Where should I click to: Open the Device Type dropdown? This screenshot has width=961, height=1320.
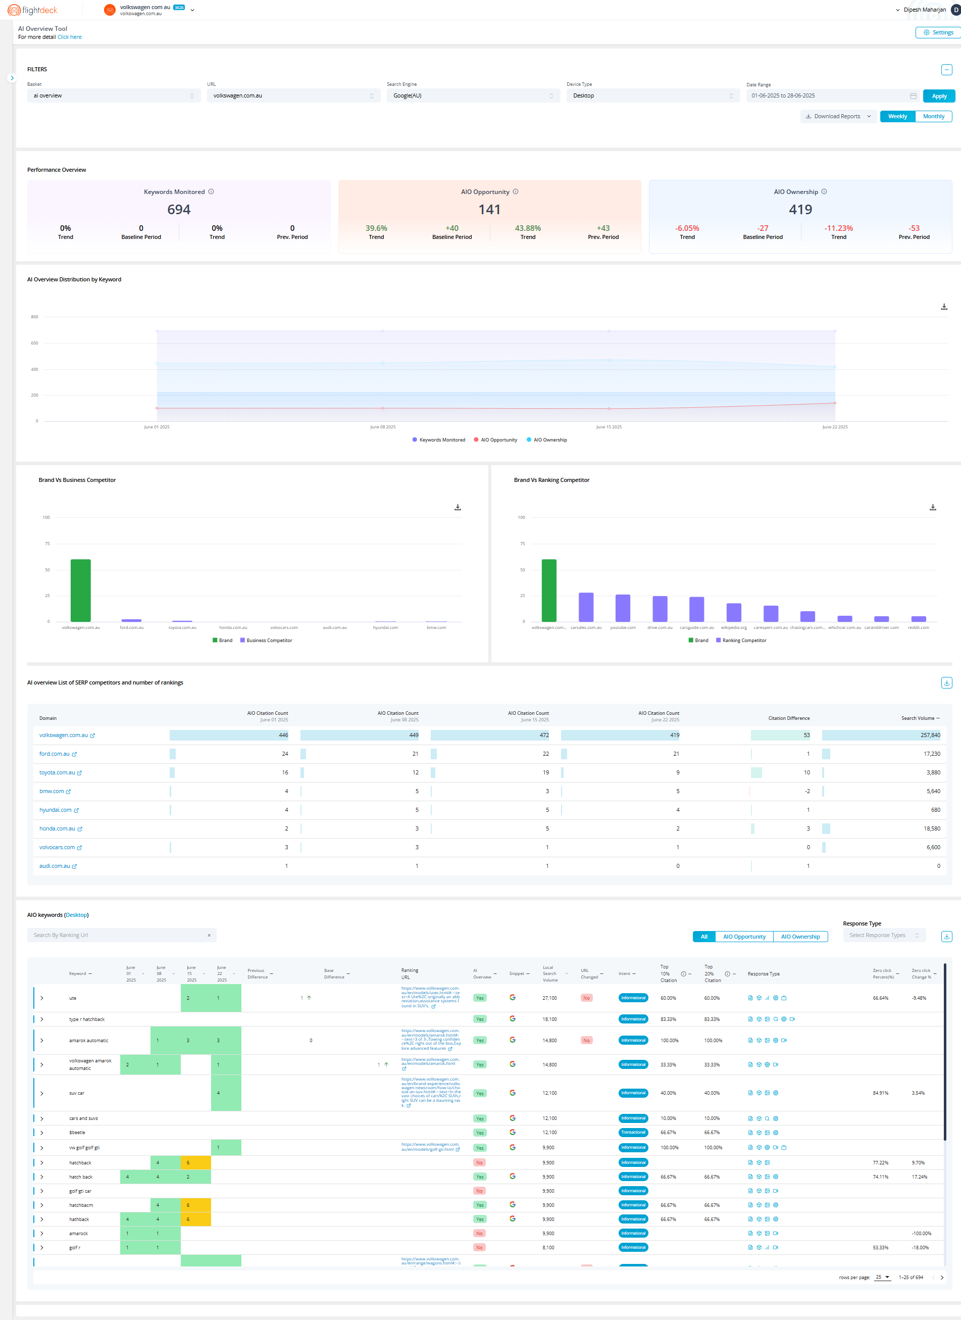(653, 95)
